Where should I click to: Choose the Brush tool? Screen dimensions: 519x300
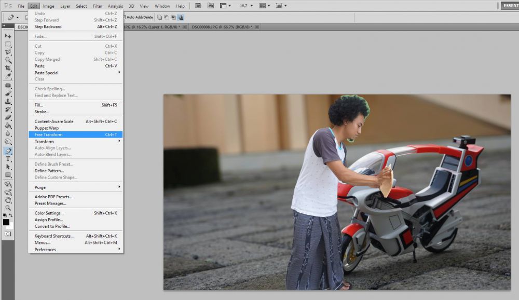click(x=8, y=93)
